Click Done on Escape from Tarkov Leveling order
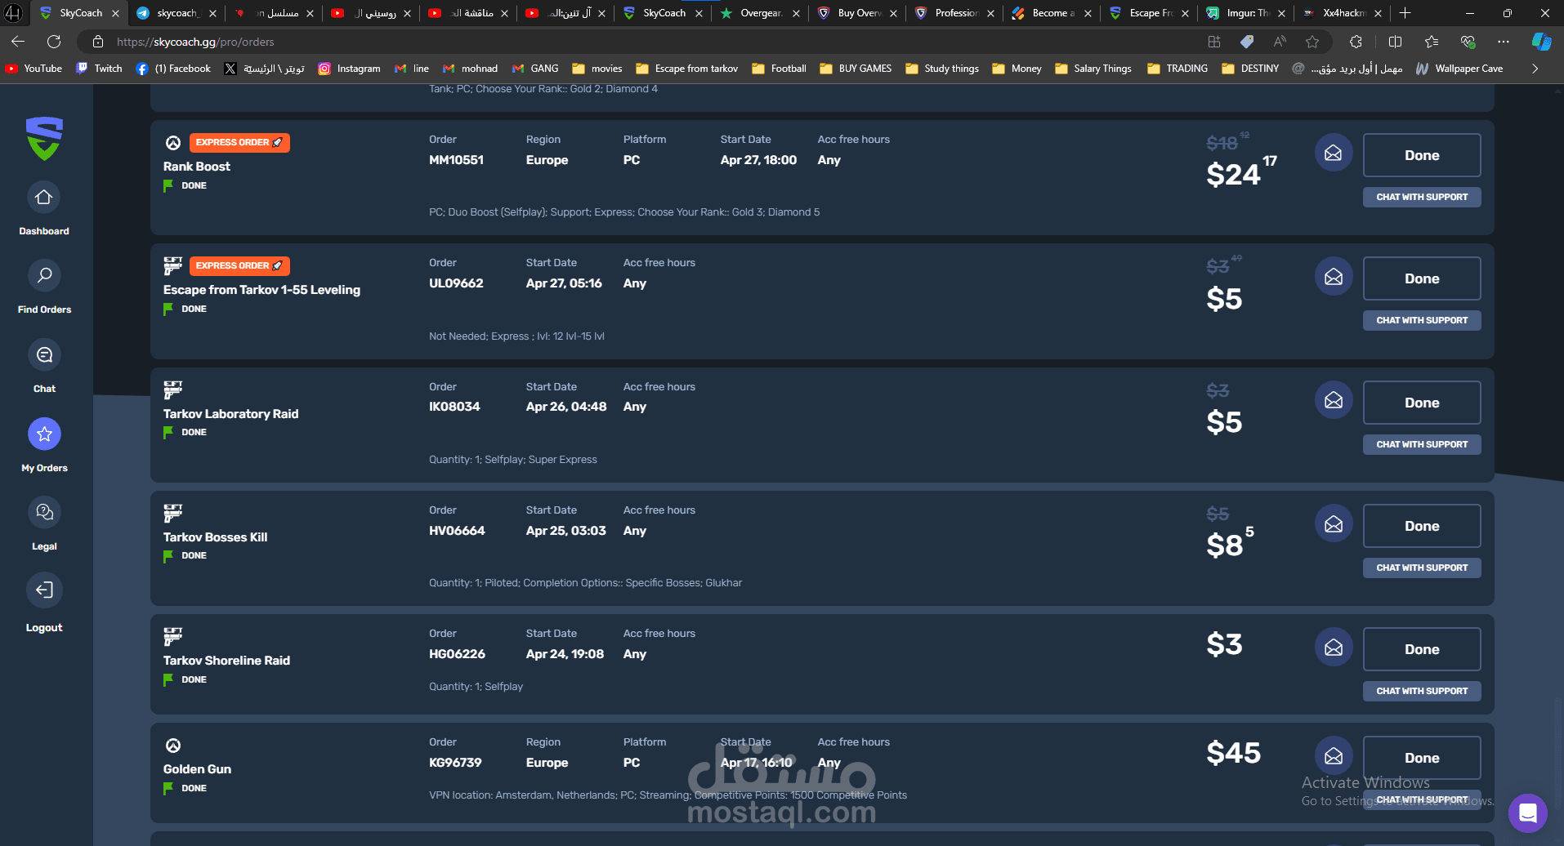The width and height of the screenshot is (1564, 846). 1422,278
